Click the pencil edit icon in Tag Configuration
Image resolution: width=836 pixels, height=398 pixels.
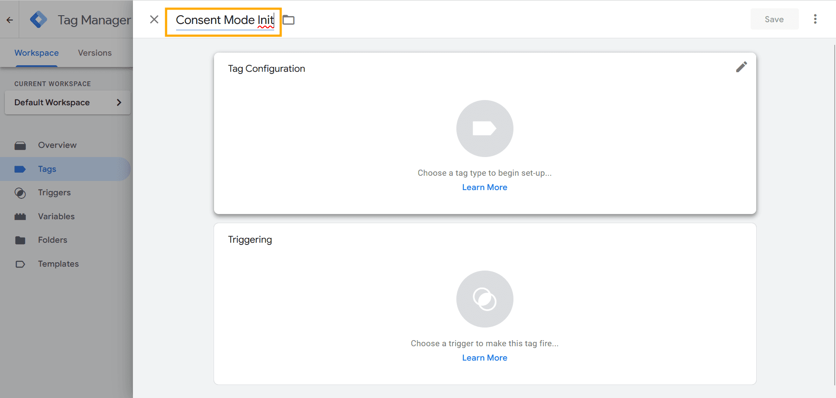pyautogui.click(x=741, y=67)
